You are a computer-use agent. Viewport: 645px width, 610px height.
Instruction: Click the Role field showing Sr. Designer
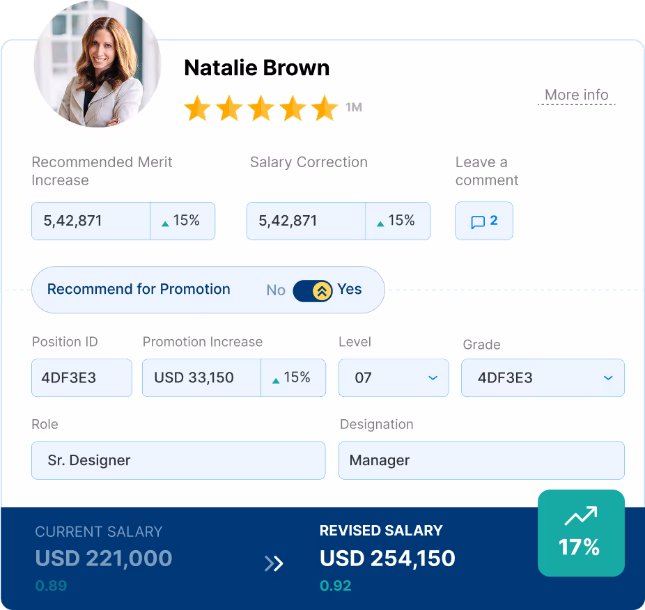pos(178,460)
